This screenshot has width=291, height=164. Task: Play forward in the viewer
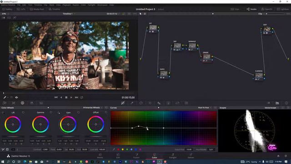point(71,97)
